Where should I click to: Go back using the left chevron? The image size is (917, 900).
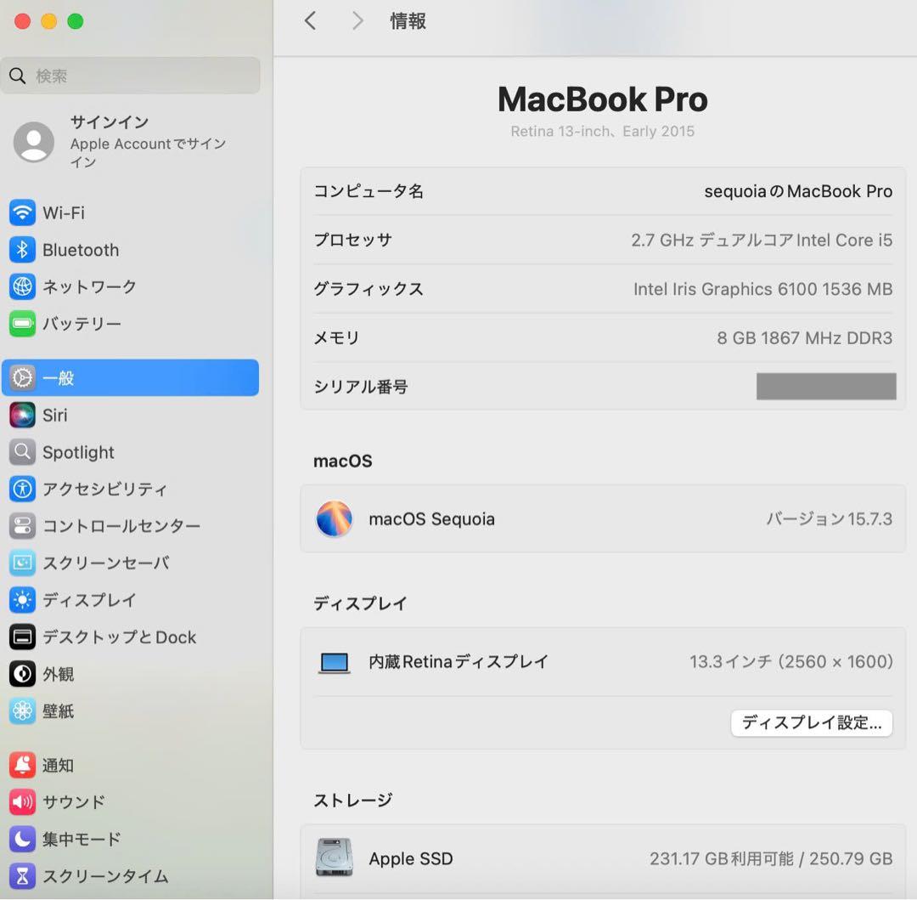(310, 20)
